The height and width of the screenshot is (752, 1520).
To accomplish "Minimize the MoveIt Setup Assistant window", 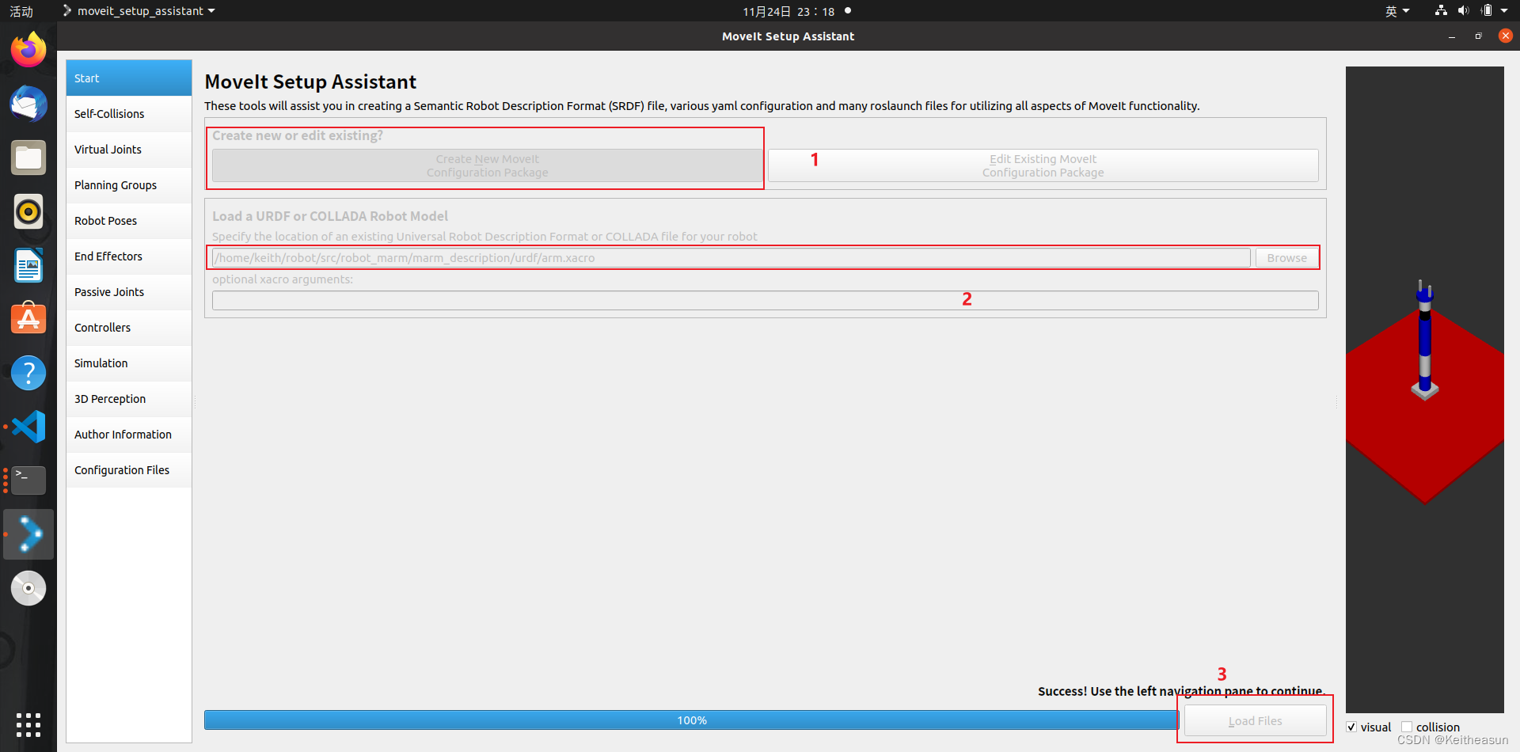I will coord(1452,36).
